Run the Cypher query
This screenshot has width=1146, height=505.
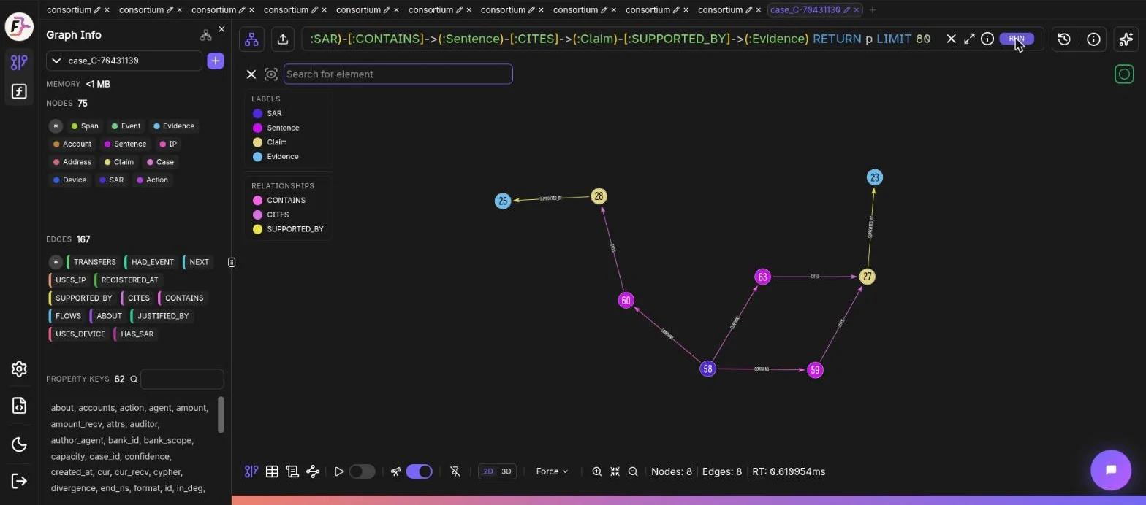pyautogui.click(x=1017, y=39)
